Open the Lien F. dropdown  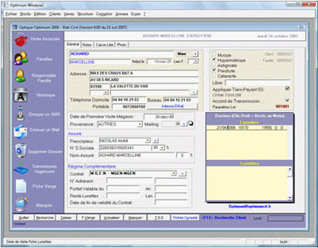click(x=196, y=62)
